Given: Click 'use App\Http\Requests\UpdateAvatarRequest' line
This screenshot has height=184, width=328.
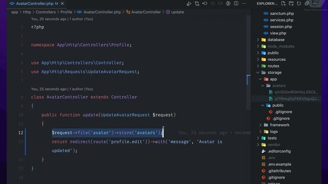Looking at the screenshot, I should (85, 72).
